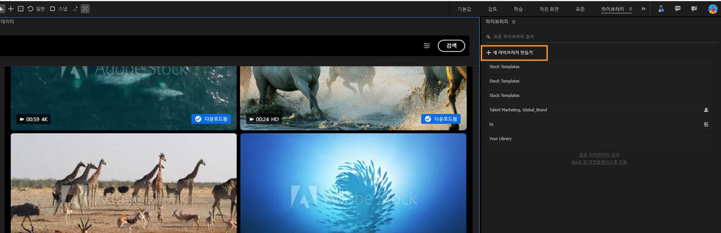721x233 pixels.
Task: Open the Your Library row
Action: point(599,139)
